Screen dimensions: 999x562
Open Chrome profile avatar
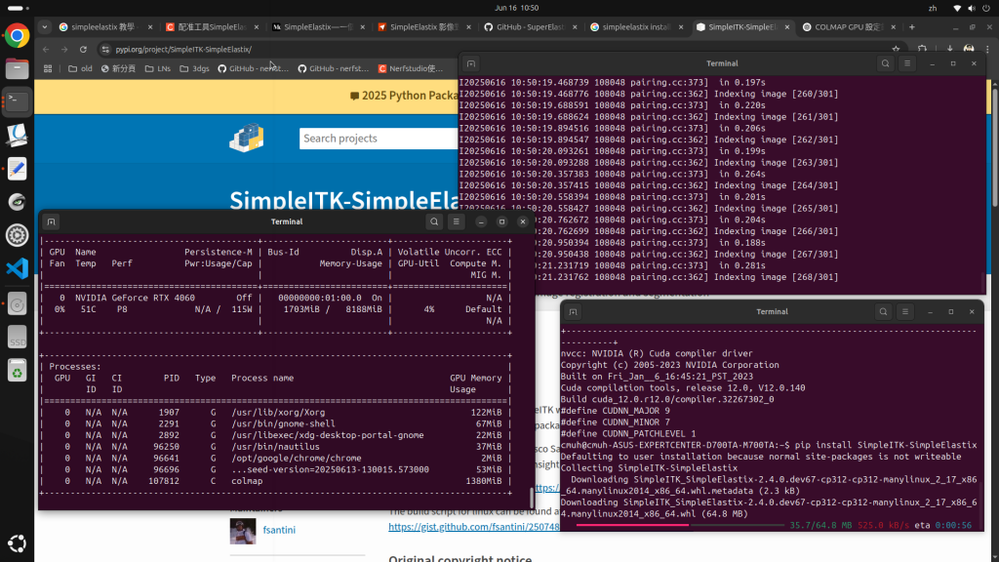tap(969, 49)
